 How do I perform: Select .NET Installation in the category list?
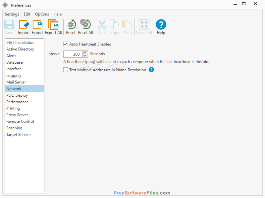(24, 43)
